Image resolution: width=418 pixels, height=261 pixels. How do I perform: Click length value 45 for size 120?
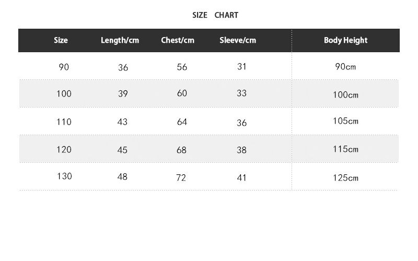coord(122,150)
